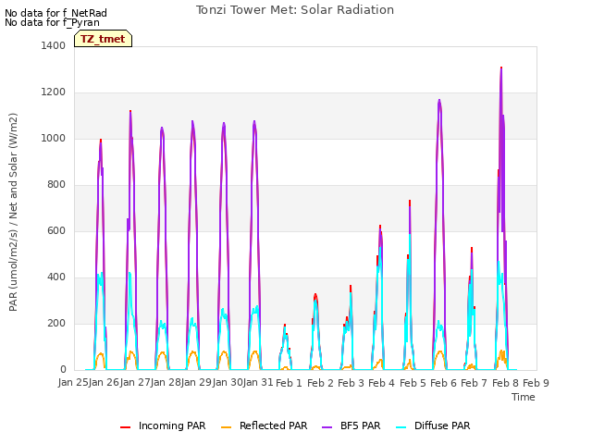Click the Jan 30 x-axis date label
The width and height of the screenshot is (592, 444).
[228, 383]
